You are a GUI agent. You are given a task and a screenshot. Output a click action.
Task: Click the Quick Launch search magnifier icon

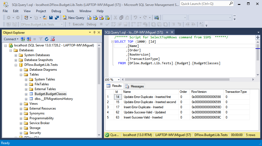[x=231, y=4]
